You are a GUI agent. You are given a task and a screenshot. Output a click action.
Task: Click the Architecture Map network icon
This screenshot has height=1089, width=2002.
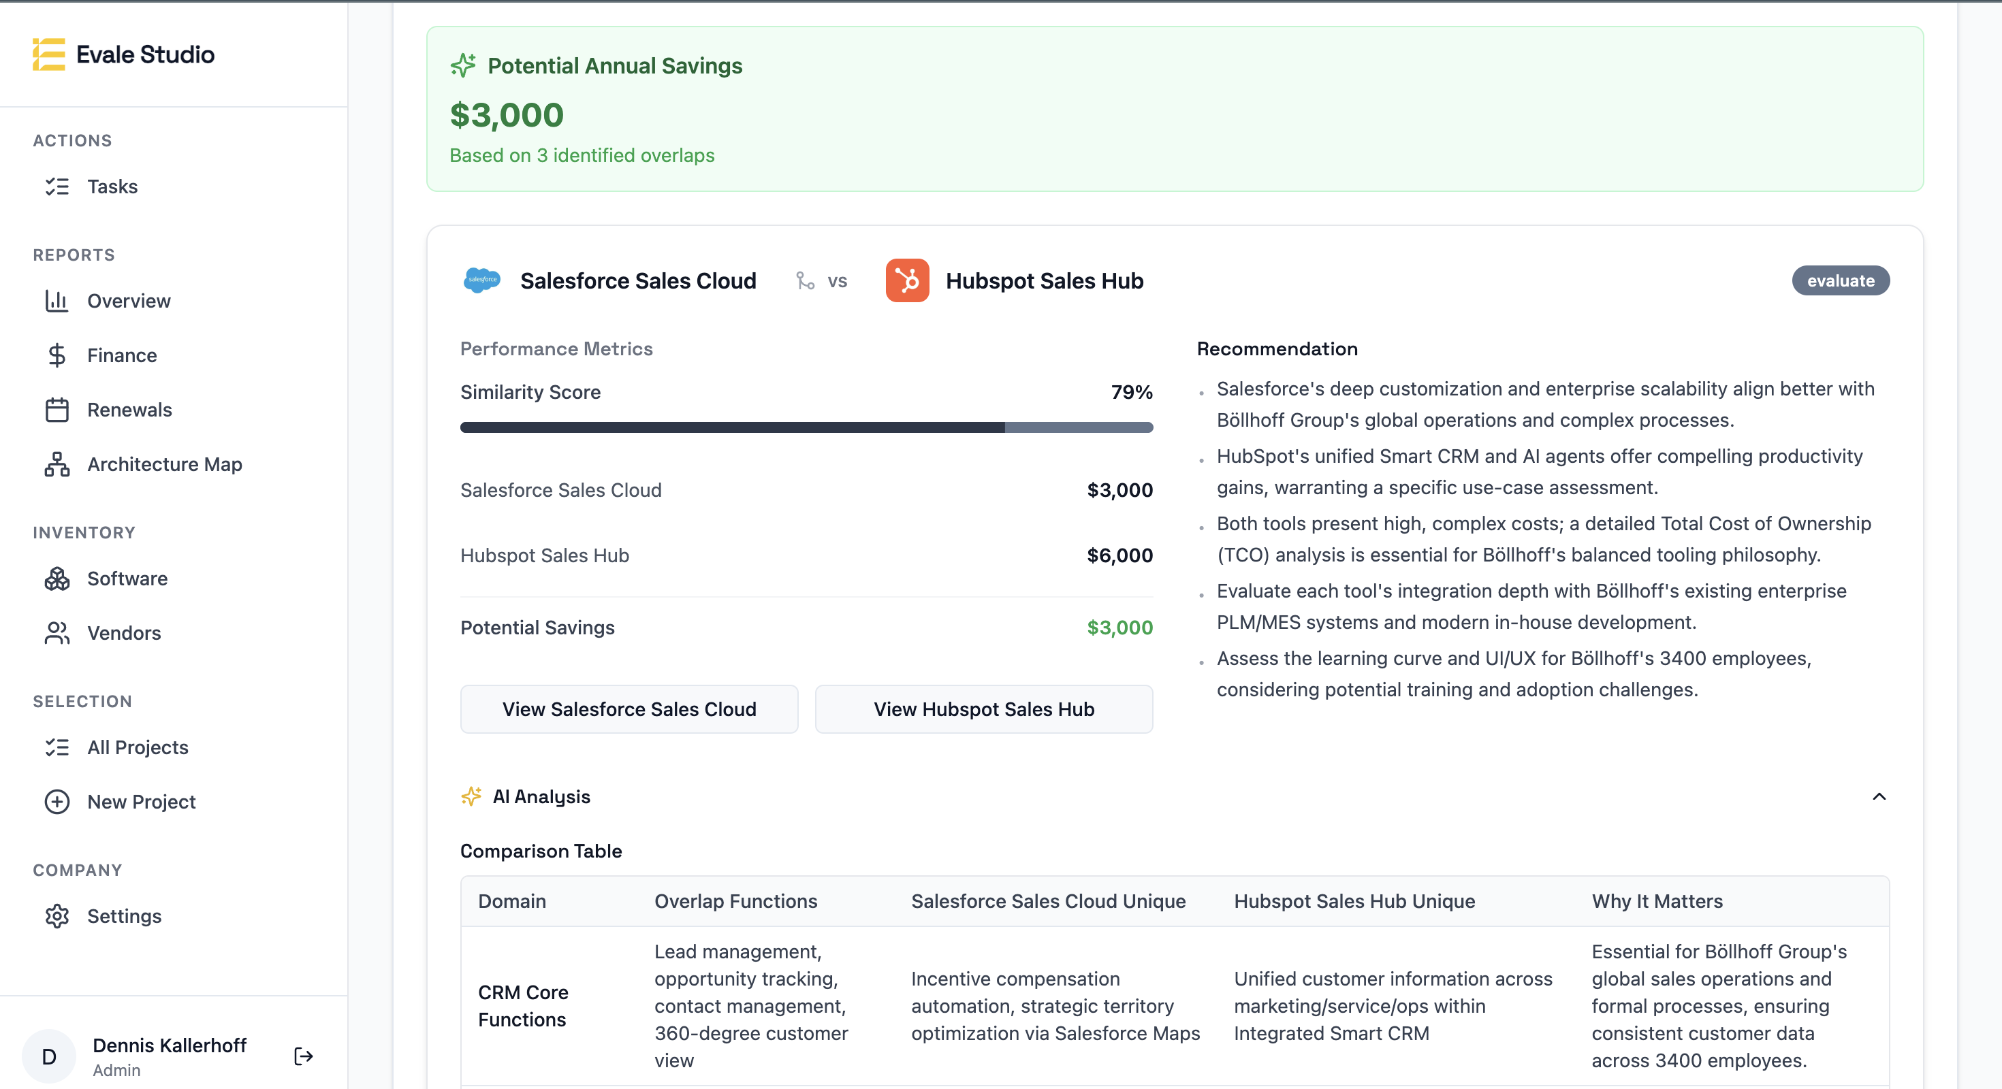pos(57,464)
